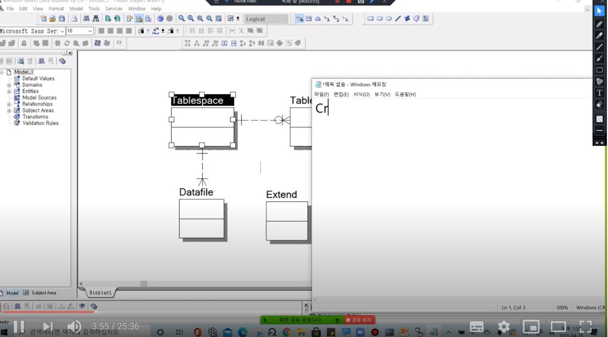
Task: Select Transforms in model tree
Action: pyautogui.click(x=35, y=117)
